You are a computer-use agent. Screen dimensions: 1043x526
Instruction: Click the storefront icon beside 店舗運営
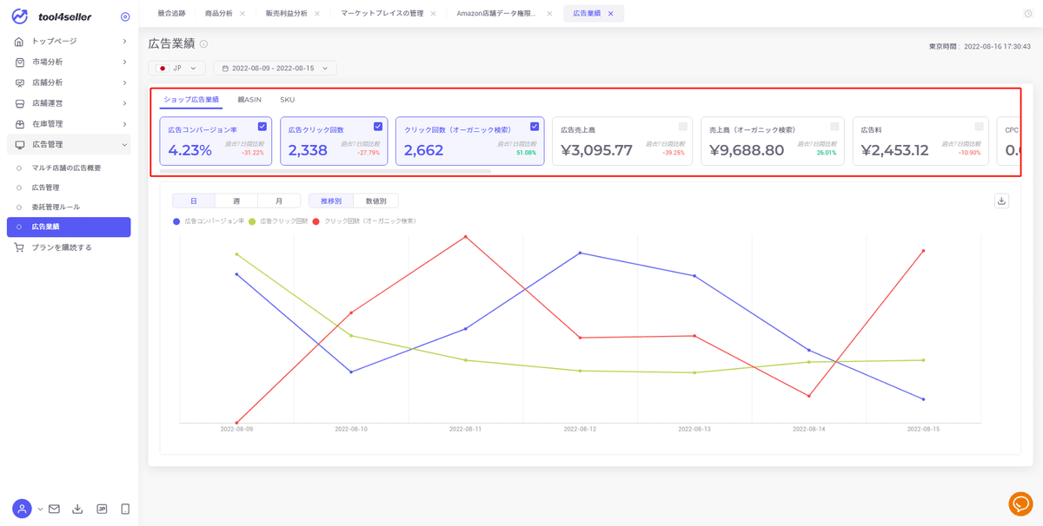click(19, 103)
